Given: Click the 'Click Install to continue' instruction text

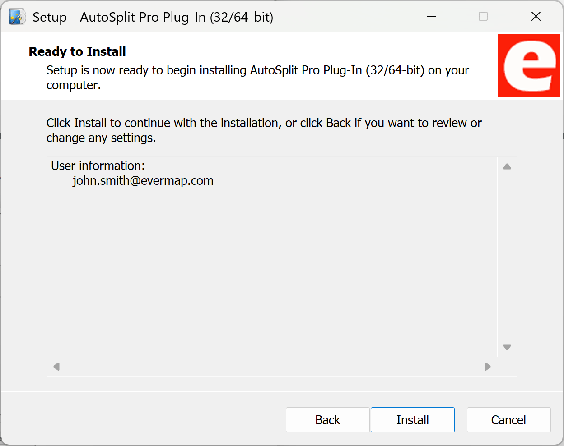Looking at the screenshot, I should pyautogui.click(x=264, y=123).
